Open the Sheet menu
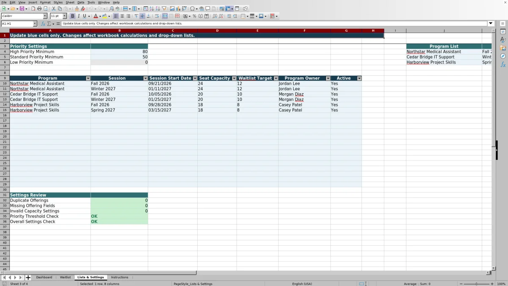This screenshot has height=286, width=508. tap(70, 3)
